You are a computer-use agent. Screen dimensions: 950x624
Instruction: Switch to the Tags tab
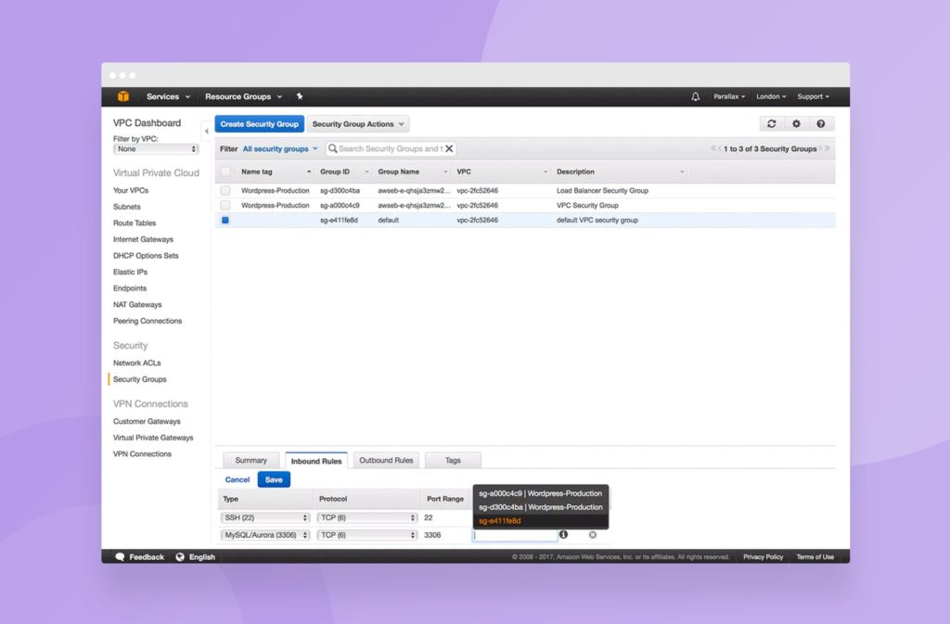(453, 461)
